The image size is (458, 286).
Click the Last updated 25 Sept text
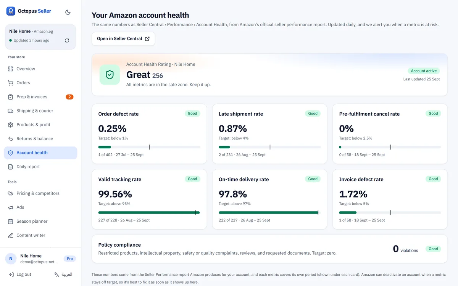point(421,79)
